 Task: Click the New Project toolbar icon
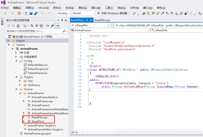[19, 13]
